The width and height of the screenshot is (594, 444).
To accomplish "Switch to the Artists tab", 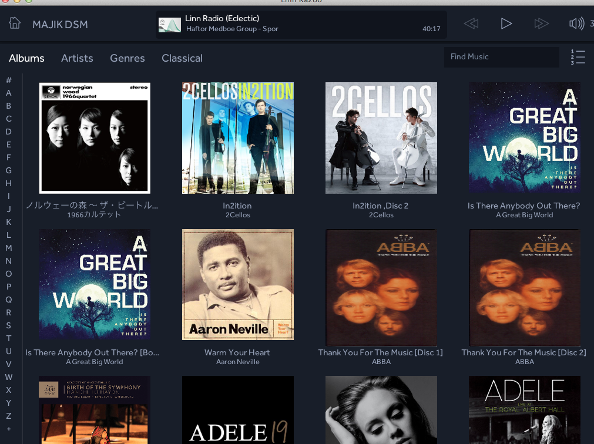I will tap(78, 58).
